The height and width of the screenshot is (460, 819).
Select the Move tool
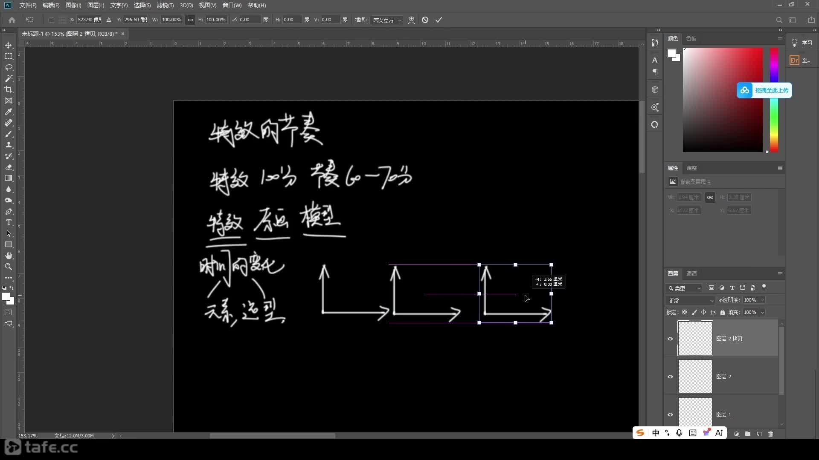point(9,45)
